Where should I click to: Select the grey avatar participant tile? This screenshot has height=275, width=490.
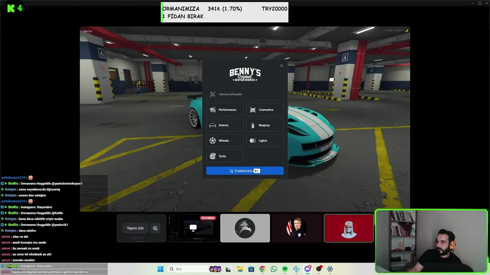pos(245,228)
